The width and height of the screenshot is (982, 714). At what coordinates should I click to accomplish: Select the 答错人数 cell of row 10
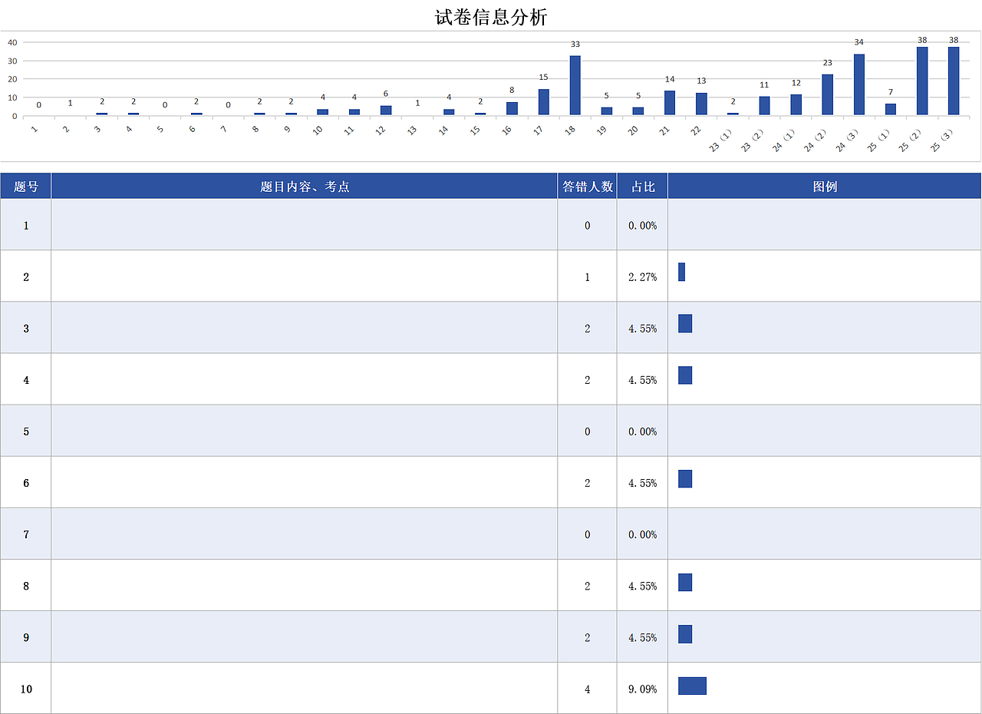pos(588,689)
